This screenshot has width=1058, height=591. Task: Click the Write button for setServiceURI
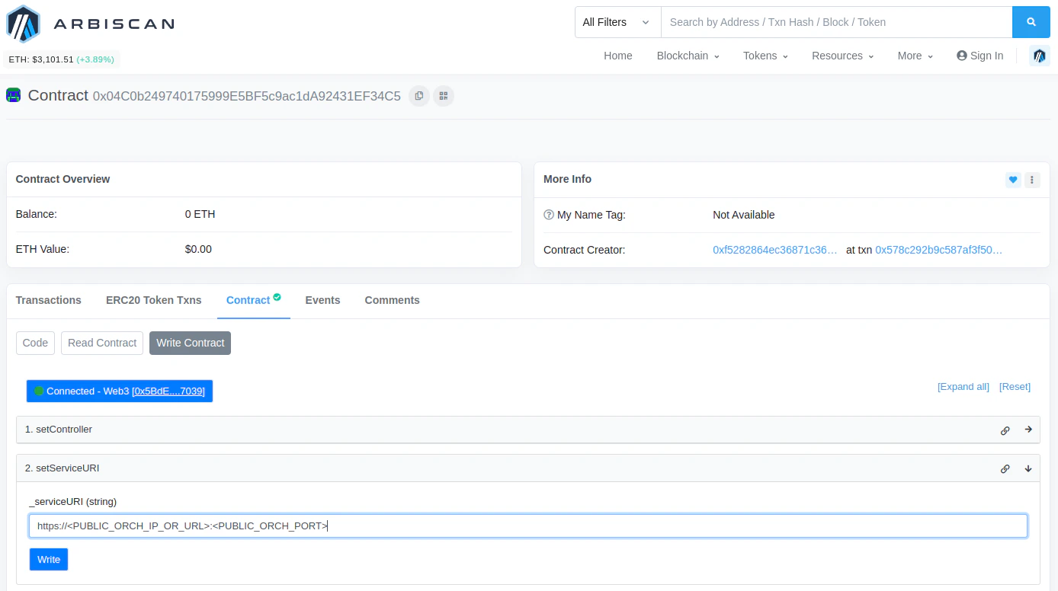pos(49,560)
